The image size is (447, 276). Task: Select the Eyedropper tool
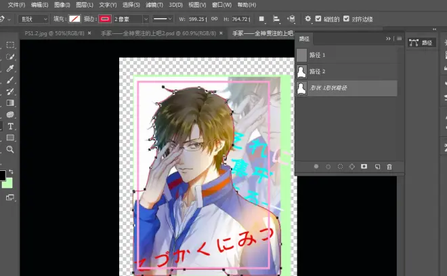click(x=10, y=68)
